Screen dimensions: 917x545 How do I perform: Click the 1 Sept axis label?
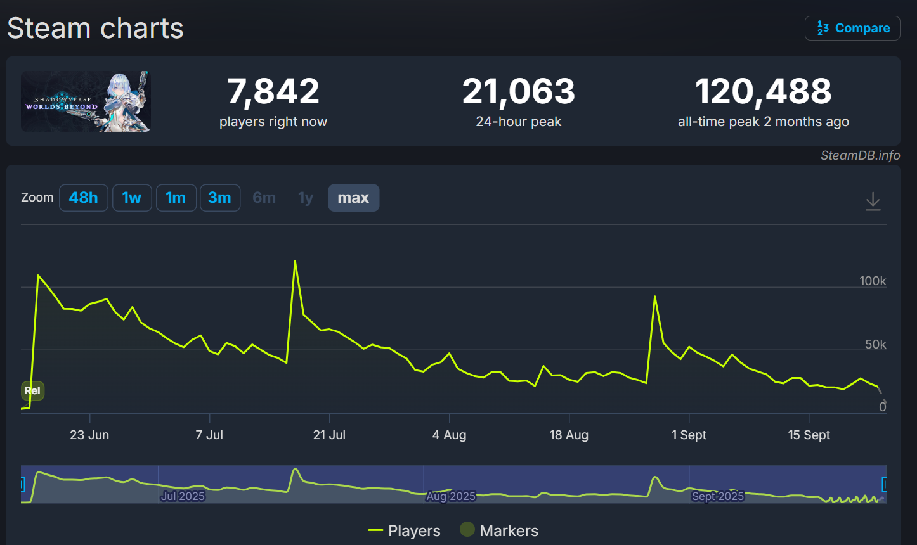689,435
